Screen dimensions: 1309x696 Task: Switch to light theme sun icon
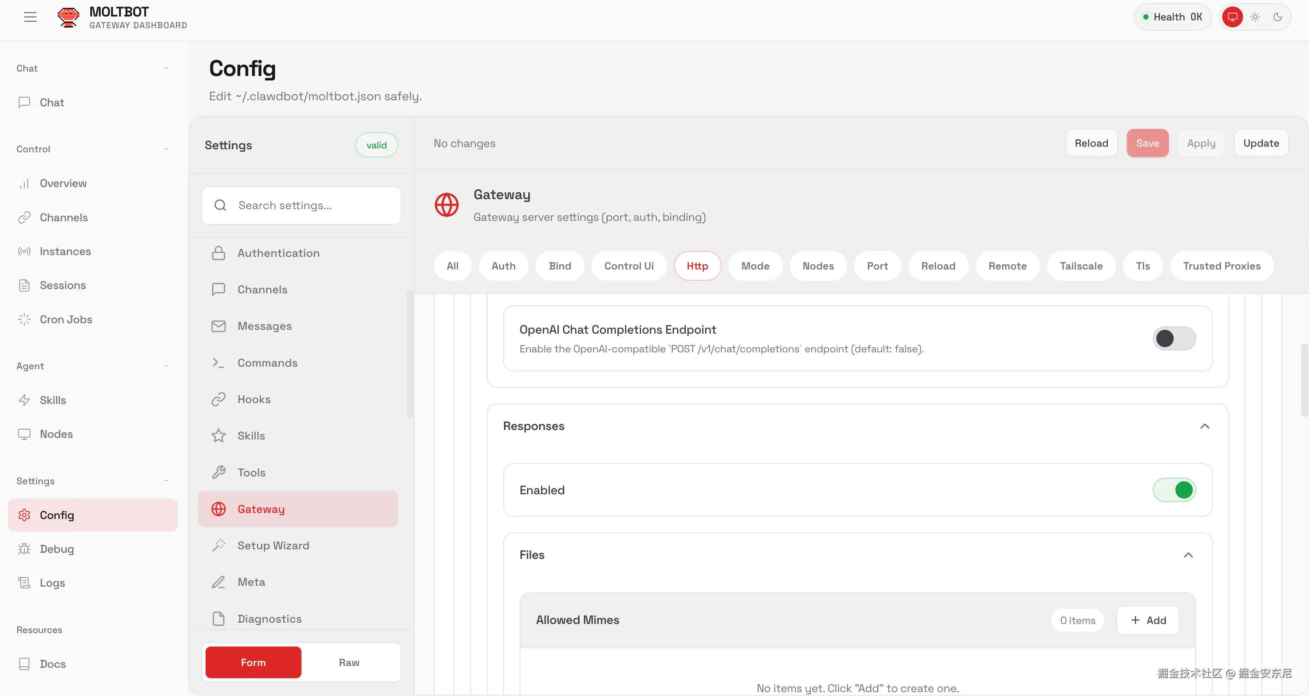(1255, 17)
